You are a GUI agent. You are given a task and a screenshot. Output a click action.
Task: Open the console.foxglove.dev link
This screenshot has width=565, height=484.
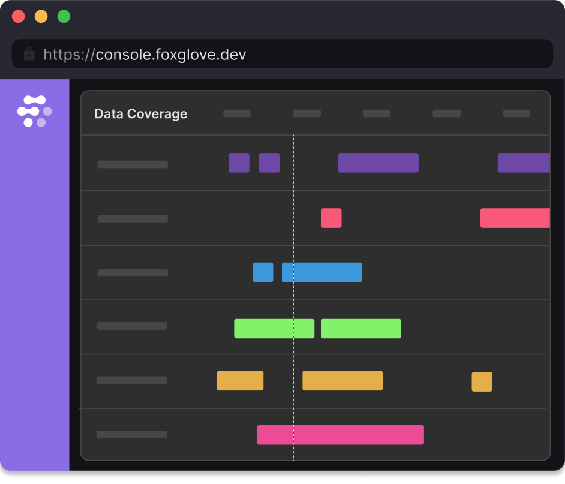click(144, 54)
